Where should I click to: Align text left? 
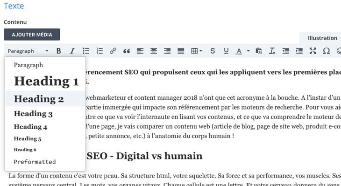[x=140, y=51]
